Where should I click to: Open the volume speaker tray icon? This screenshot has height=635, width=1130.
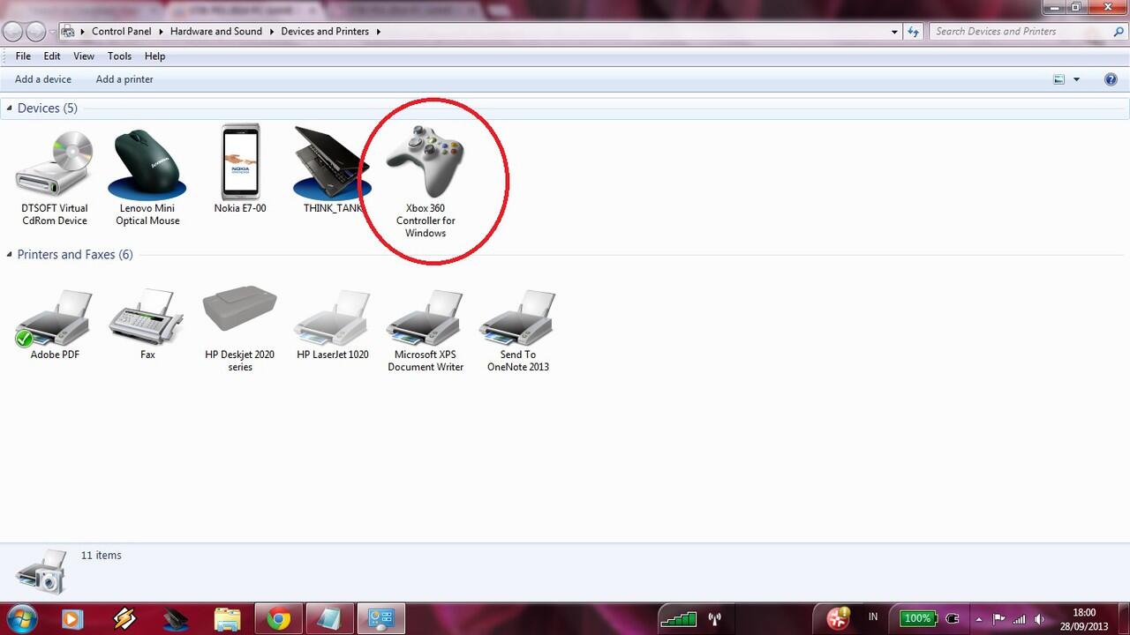(1039, 619)
